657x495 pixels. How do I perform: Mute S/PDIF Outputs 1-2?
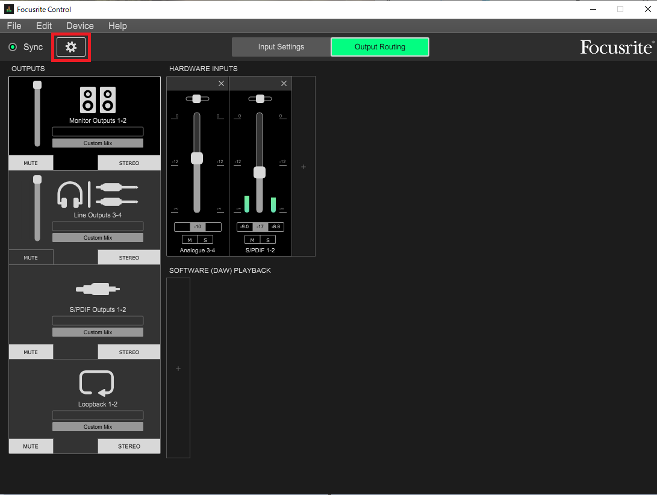pos(31,352)
